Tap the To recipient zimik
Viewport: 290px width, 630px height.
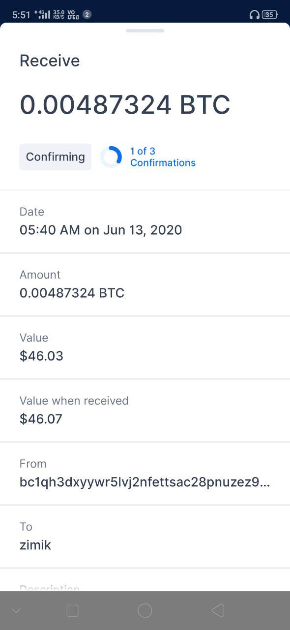coord(35,545)
